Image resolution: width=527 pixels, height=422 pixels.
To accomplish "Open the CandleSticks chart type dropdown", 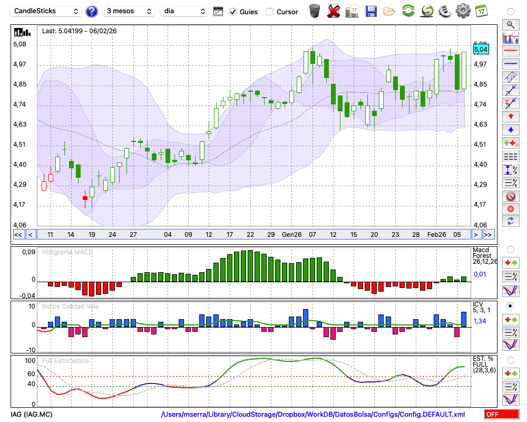I will (x=46, y=11).
